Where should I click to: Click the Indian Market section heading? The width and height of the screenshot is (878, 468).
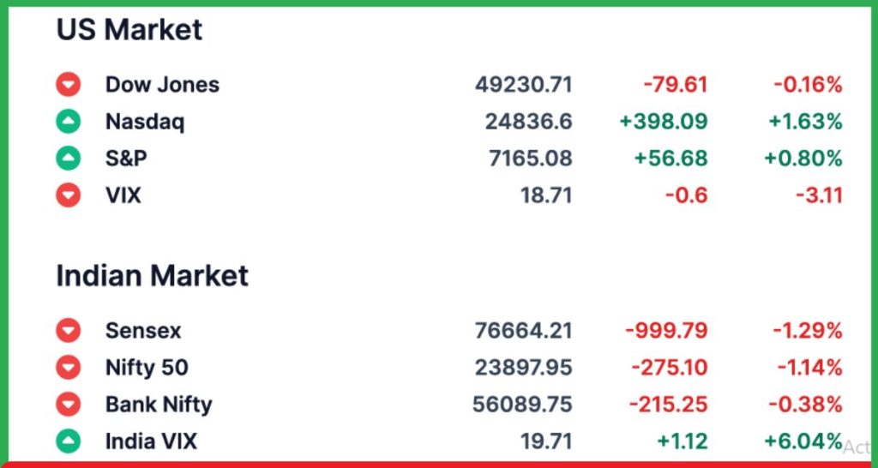tap(152, 276)
